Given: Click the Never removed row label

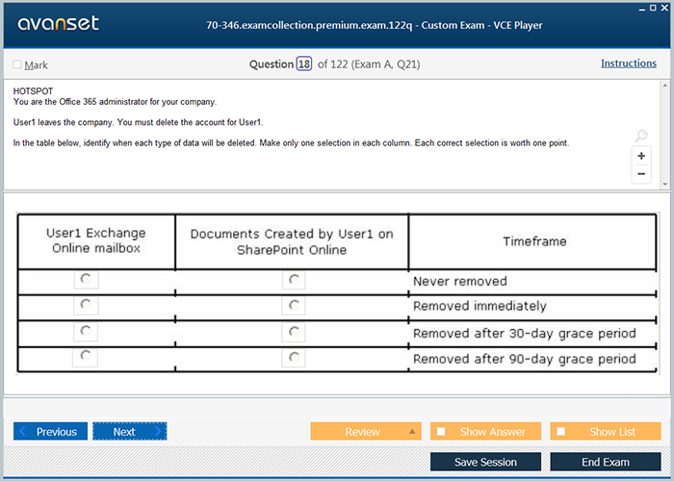Looking at the screenshot, I should tap(460, 281).
